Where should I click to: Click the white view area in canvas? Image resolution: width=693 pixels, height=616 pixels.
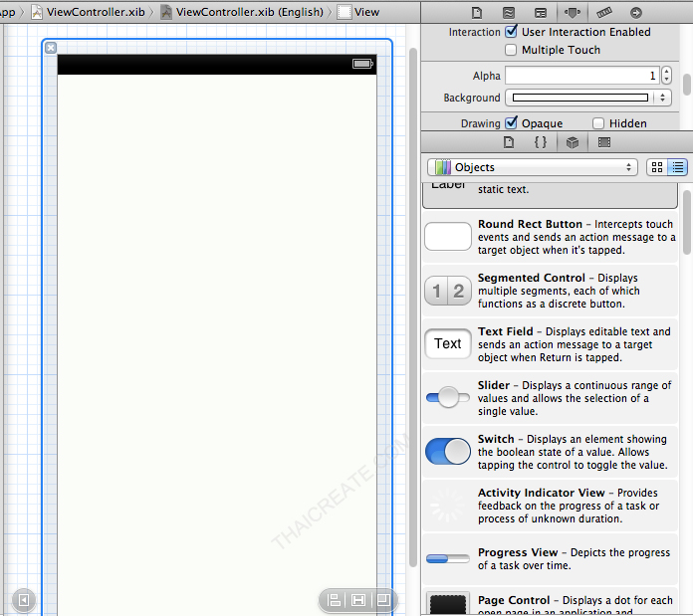click(217, 344)
